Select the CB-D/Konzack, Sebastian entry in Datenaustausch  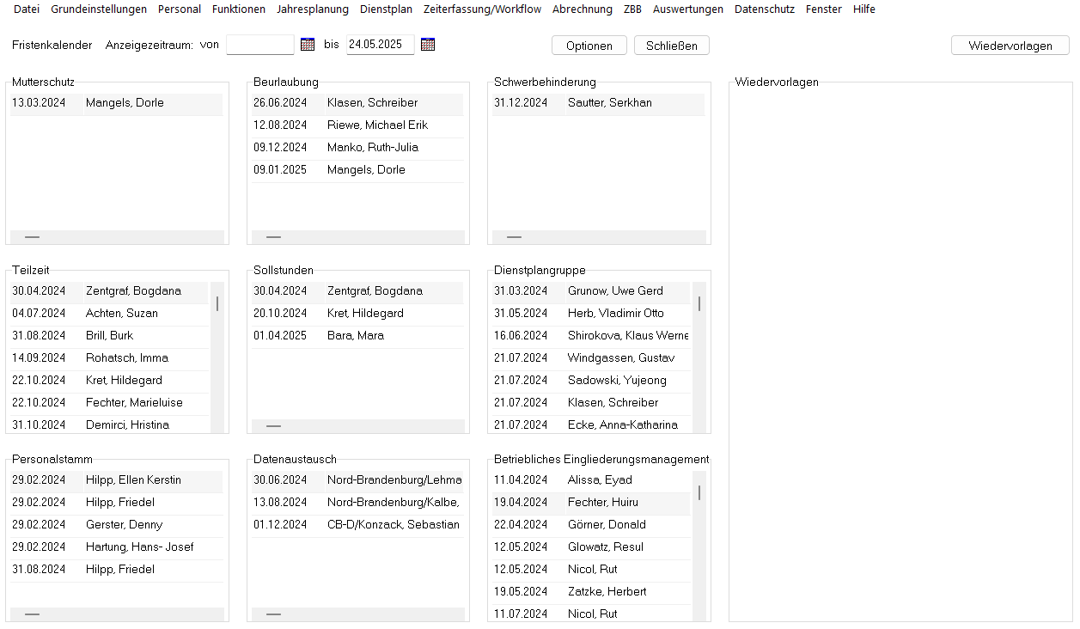pyautogui.click(x=393, y=525)
